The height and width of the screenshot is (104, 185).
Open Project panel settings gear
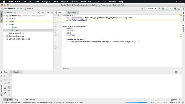(48, 12)
